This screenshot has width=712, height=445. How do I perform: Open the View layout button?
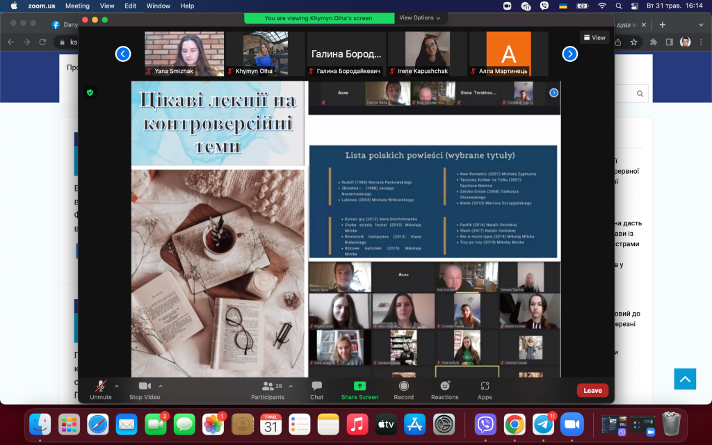coord(594,38)
